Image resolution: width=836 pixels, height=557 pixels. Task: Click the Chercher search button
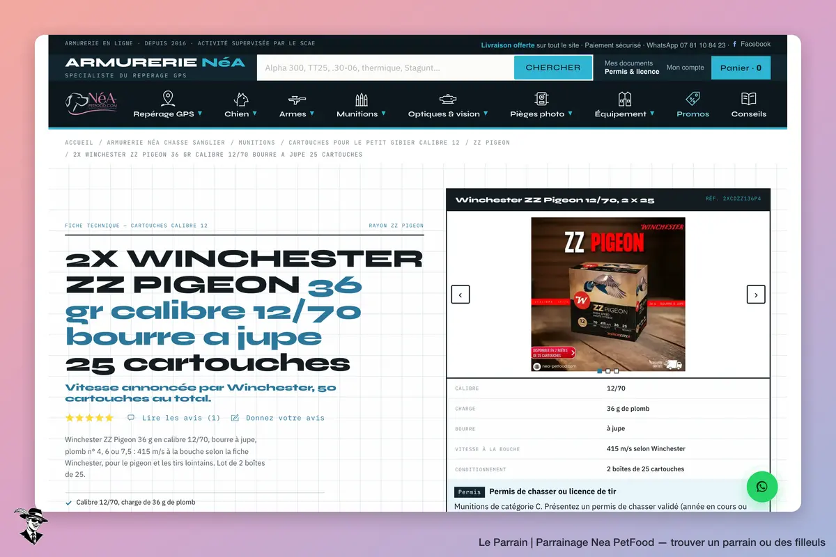(553, 68)
